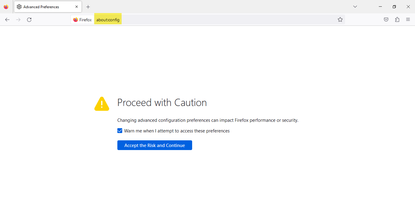Screen dimensions: 415x219
Task: Open the Save to Pocket icon
Action: pos(386,20)
